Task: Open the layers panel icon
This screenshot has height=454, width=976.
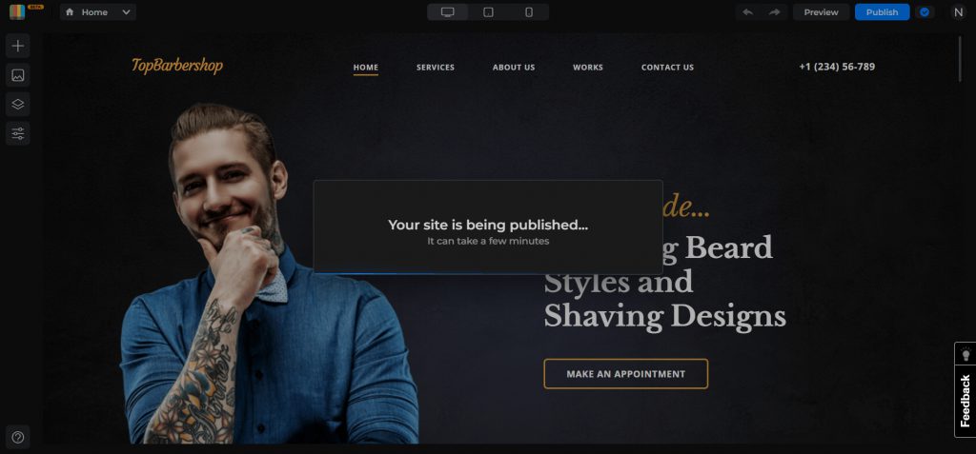Action: click(18, 104)
